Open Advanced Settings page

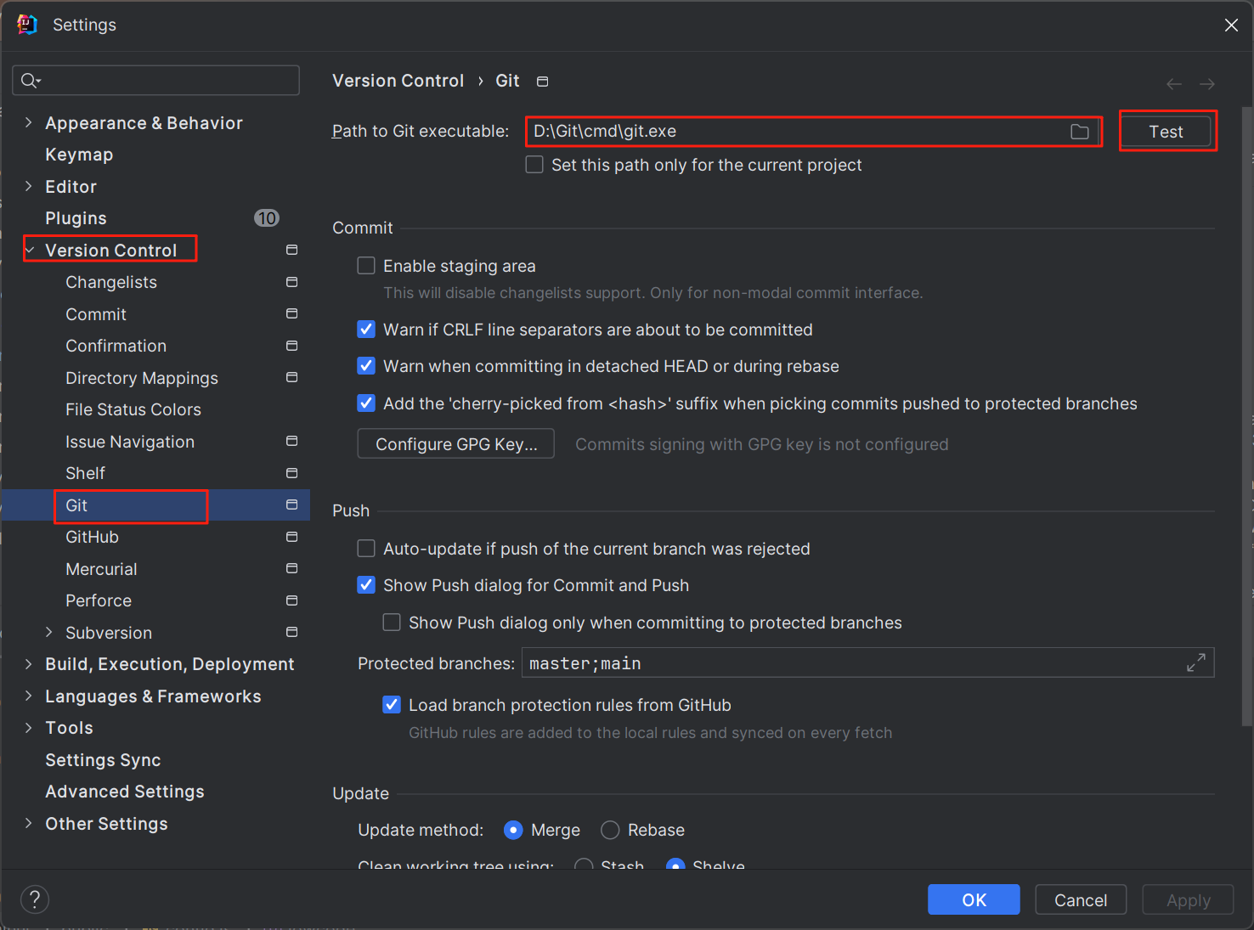click(x=125, y=792)
